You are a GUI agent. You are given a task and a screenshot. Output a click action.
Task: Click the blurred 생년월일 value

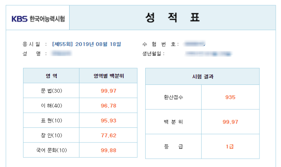(x=208, y=54)
